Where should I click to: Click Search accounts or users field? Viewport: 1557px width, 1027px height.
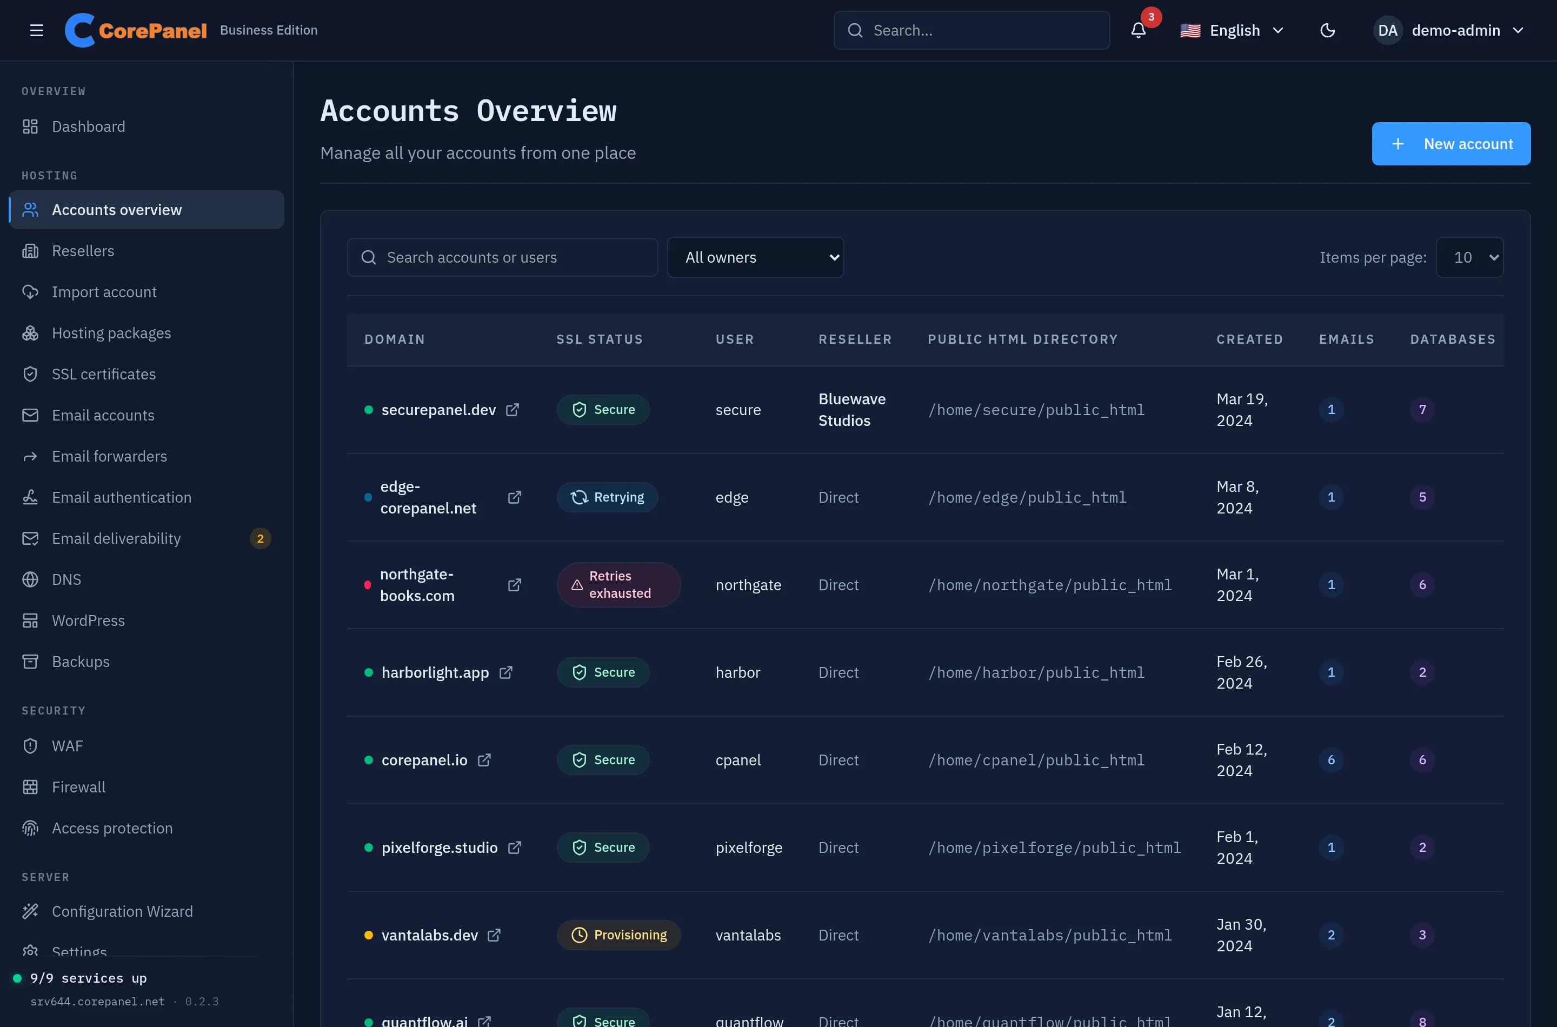pos(502,257)
